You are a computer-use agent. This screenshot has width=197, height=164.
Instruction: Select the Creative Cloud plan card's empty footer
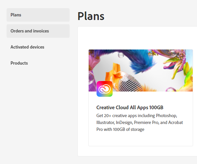[x=141, y=139]
